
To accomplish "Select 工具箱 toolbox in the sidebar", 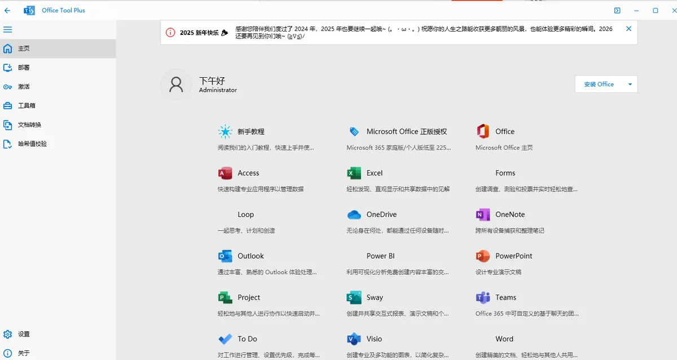I will [58, 105].
